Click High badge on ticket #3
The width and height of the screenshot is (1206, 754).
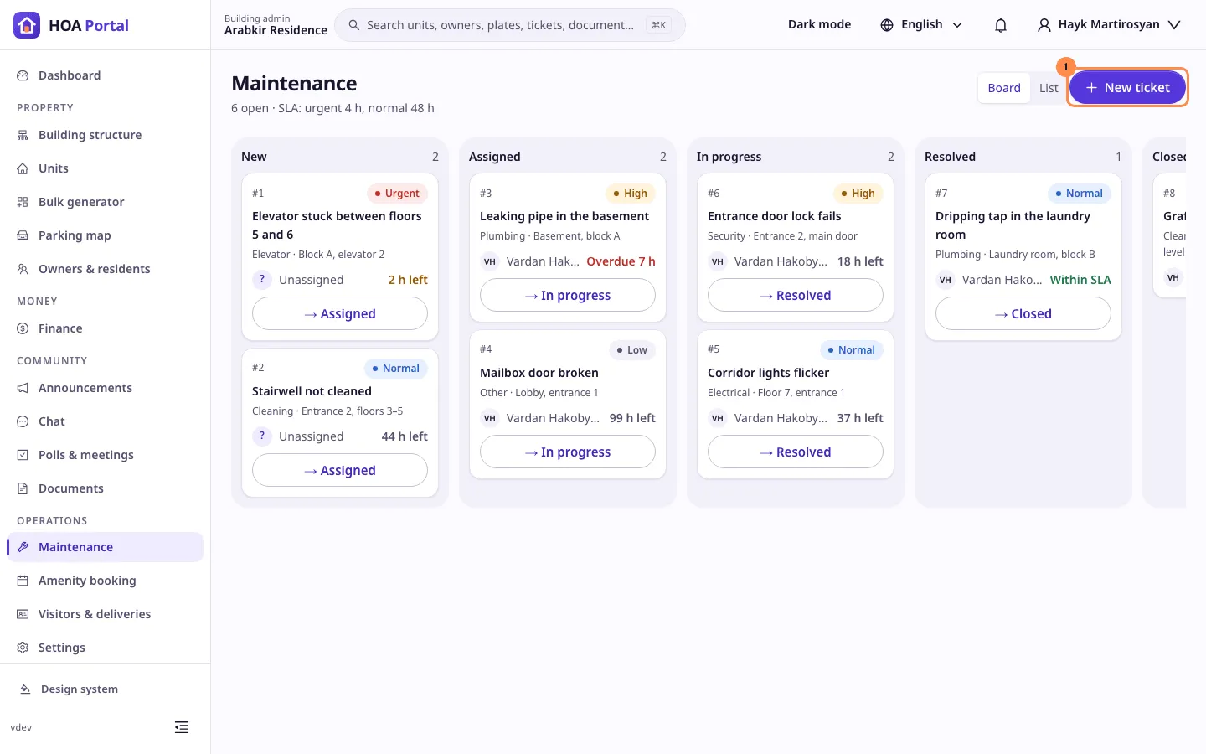tap(630, 194)
